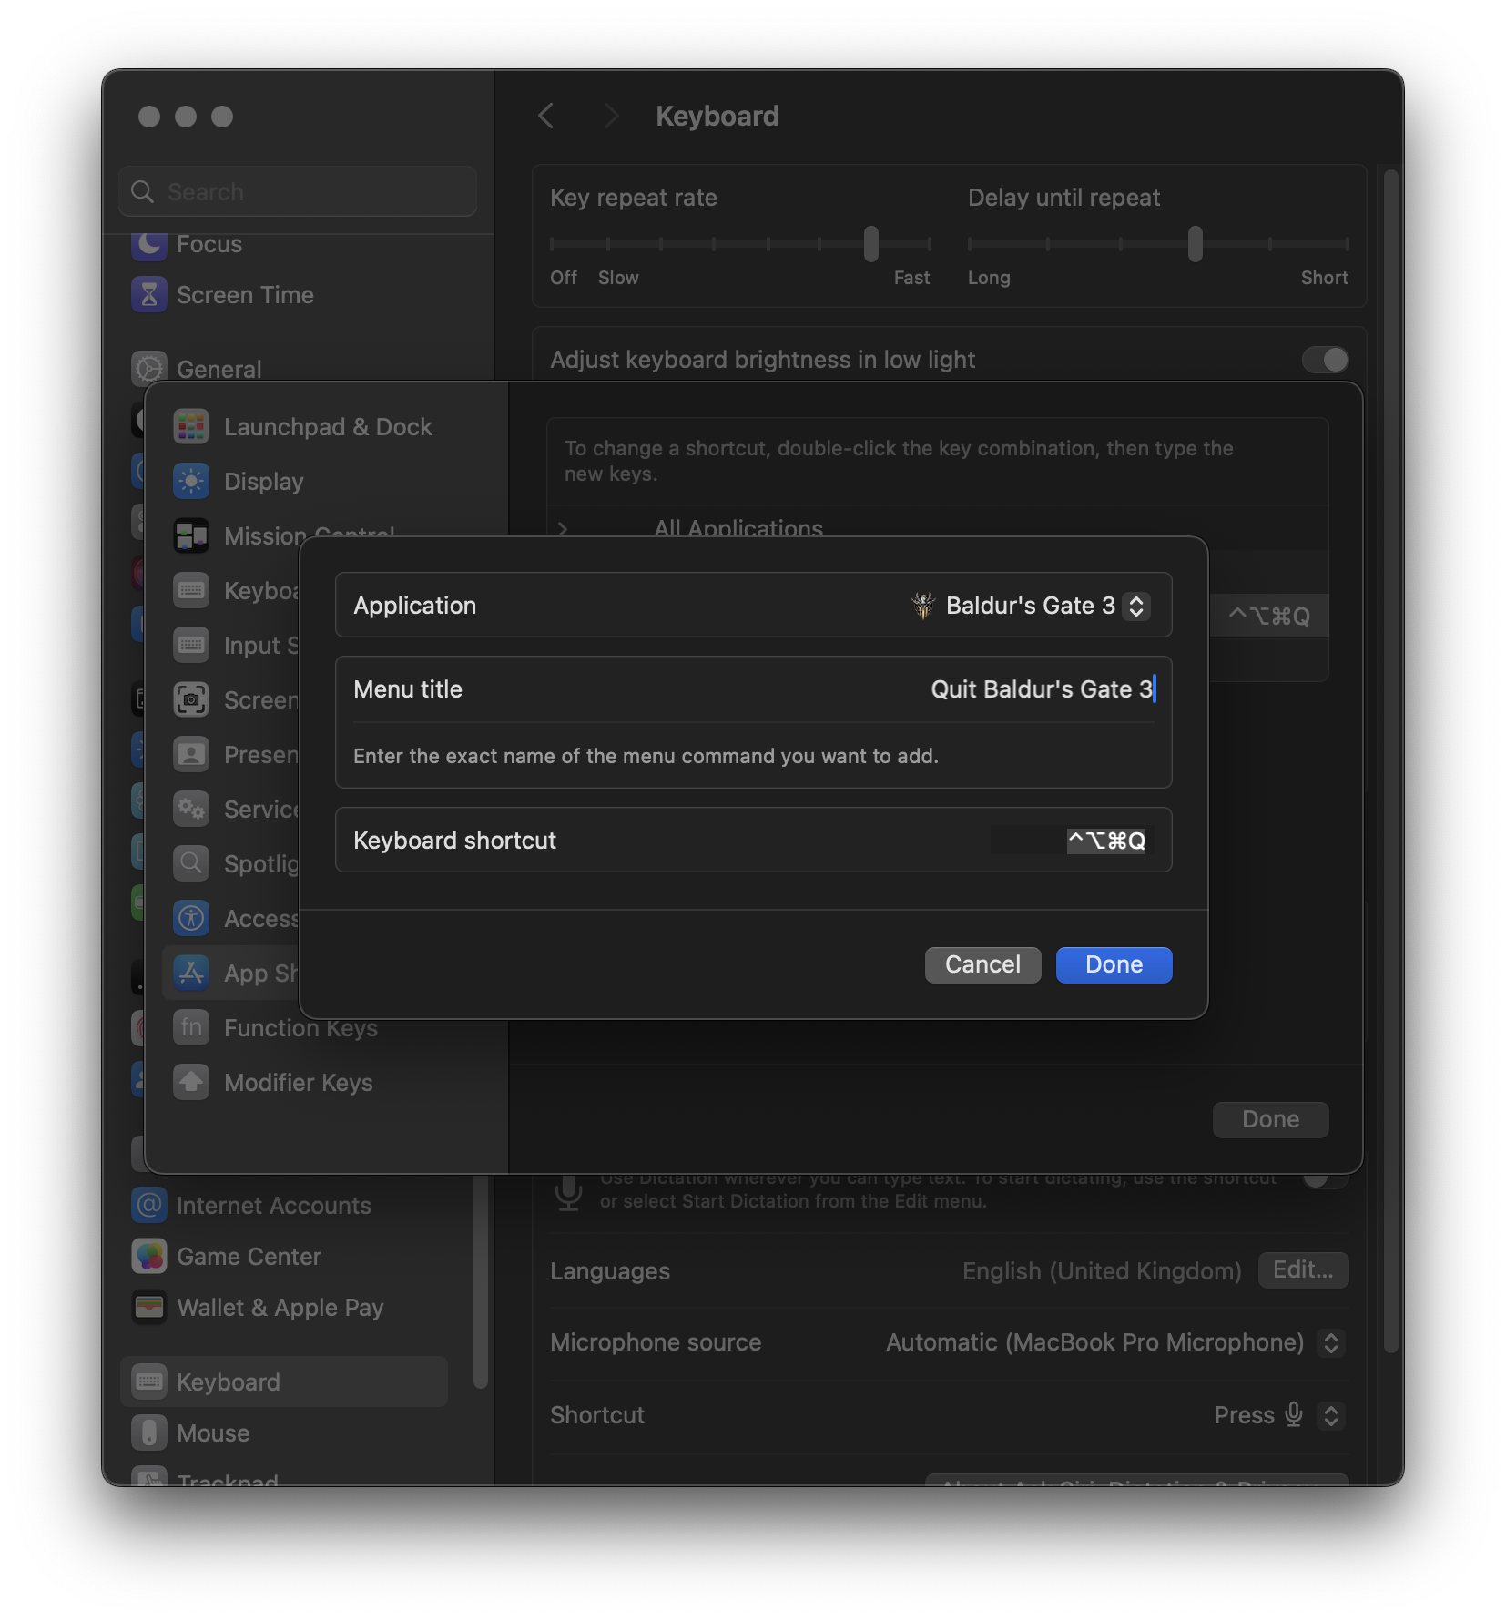Open the Application pop-up showing Baldur's Gate 3
This screenshot has width=1506, height=1621.
click(x=1031, y=606)
